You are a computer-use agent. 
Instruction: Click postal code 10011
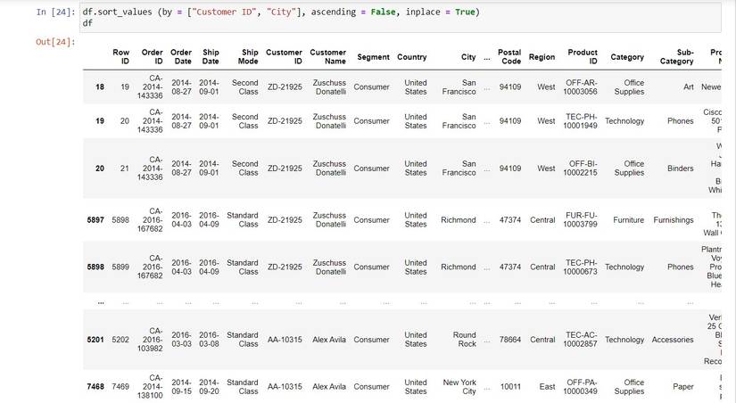pyautogui.click(x=510, y=387)
